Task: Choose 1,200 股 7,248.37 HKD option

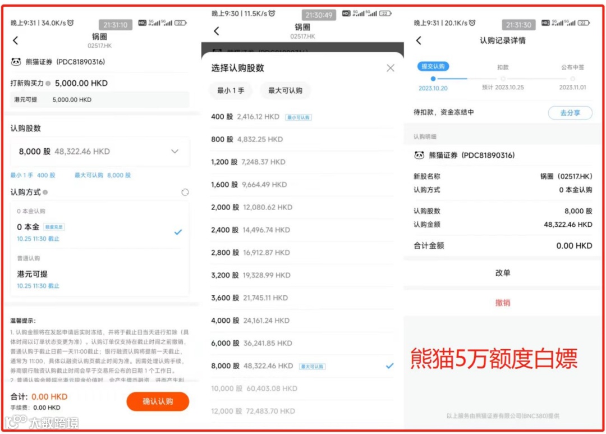Action: (x=302, y=162)
